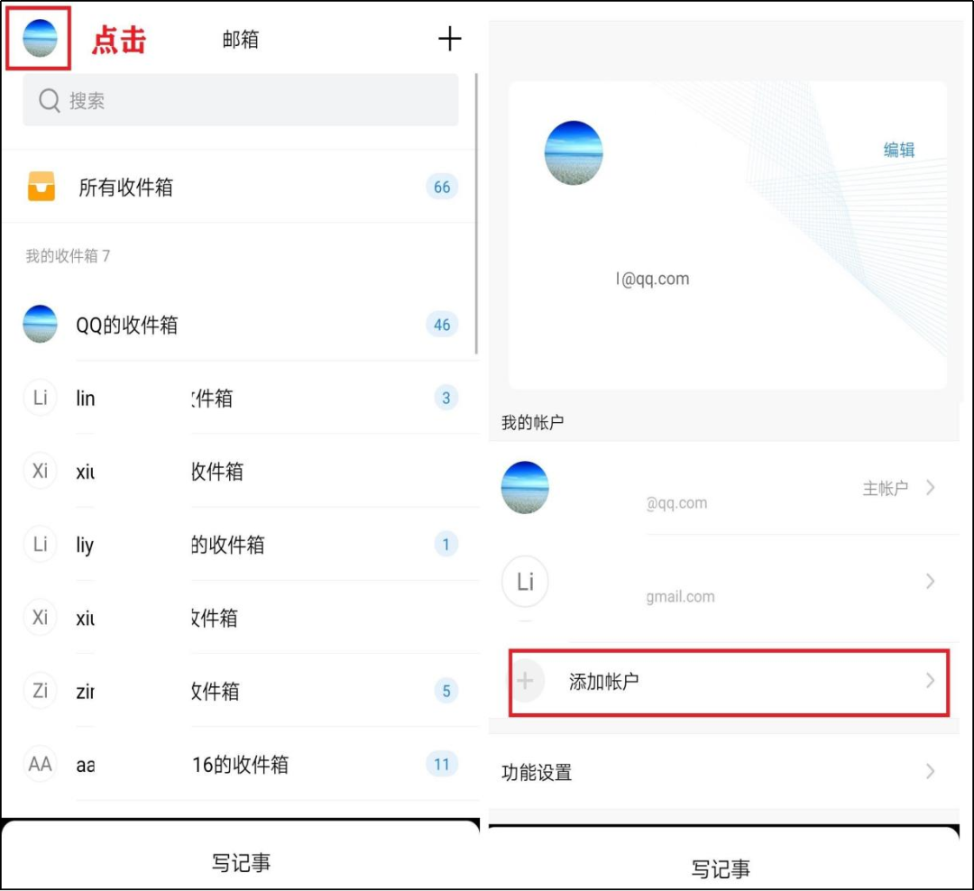Expand the gmail.com account entry
This screenshot has width=974, height=891.
[x=930, y=581]
